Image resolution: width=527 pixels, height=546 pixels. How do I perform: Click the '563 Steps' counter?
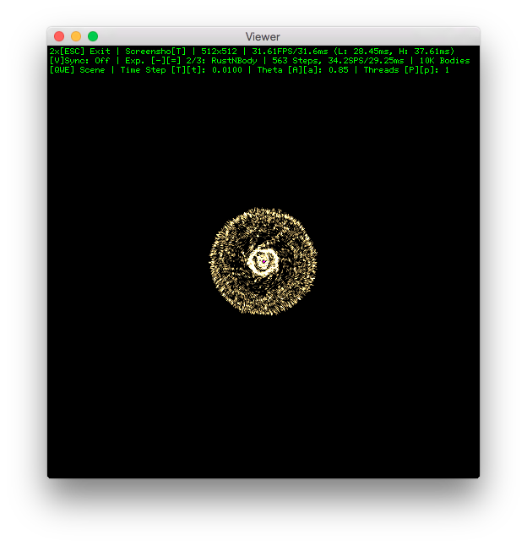(296, 61)
